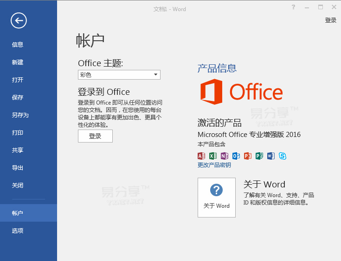This screenshot has width=341, height=261.
Task: Click the 登录 button under 登录到 Office
Action: tap(95, 136)
